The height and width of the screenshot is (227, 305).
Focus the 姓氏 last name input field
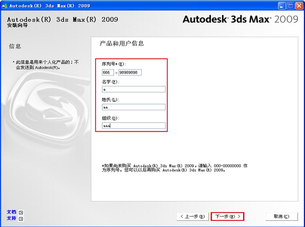click(134, 107)
